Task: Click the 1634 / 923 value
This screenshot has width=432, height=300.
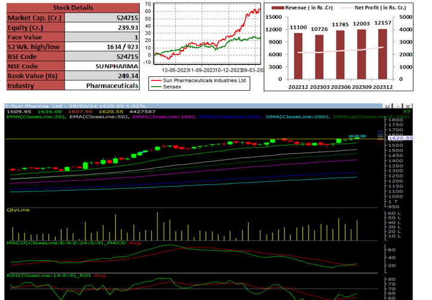Action: coord(122,47)
